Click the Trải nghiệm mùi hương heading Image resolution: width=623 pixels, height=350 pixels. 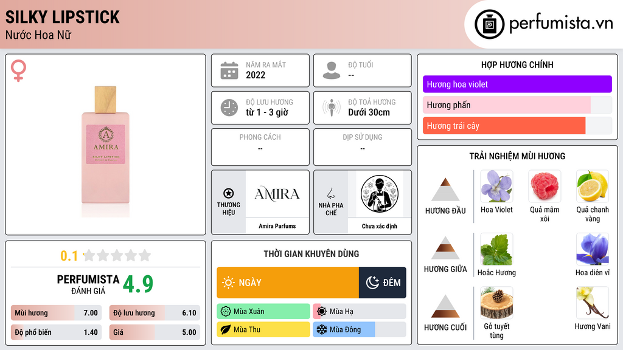point(517,156)
